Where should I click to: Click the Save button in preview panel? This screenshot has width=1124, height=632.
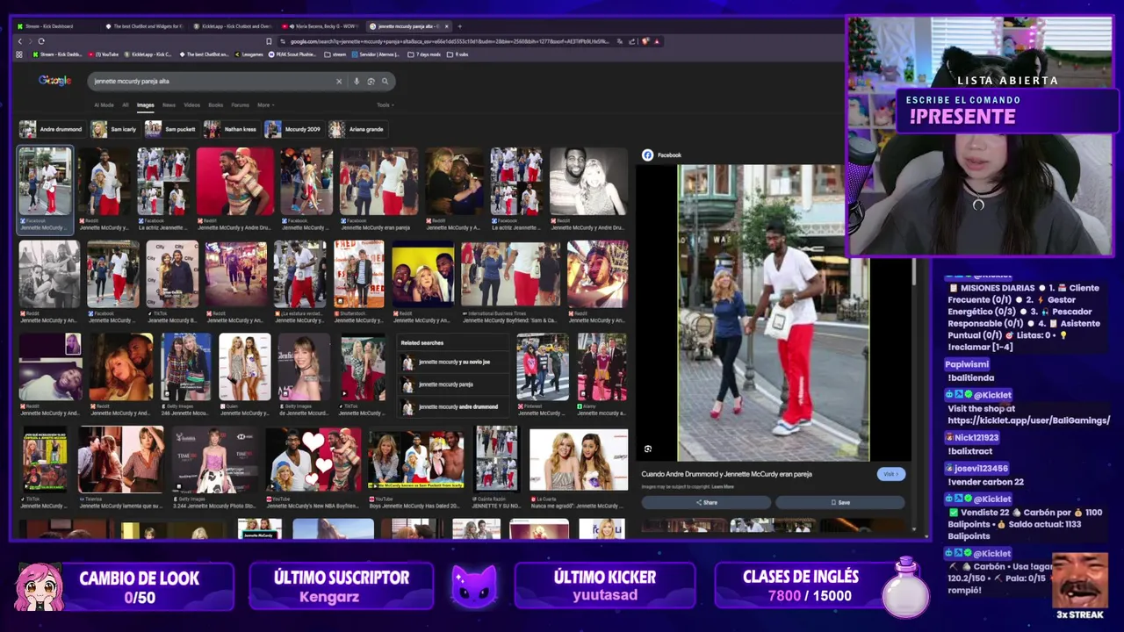pos(839,503)
